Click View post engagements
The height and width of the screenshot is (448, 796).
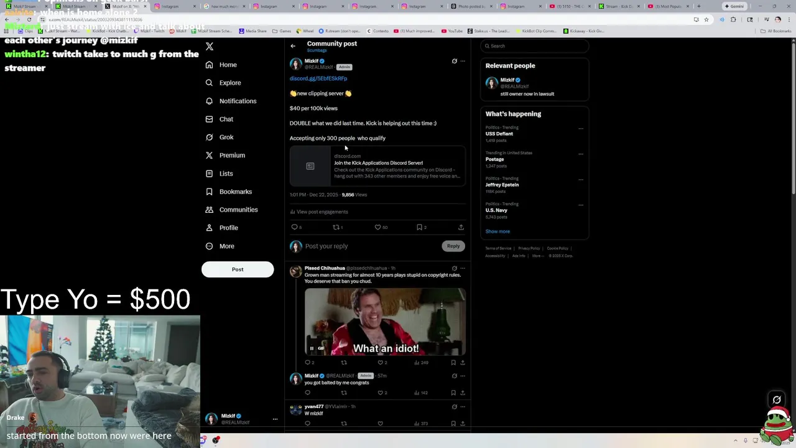[x=319, y=212]
